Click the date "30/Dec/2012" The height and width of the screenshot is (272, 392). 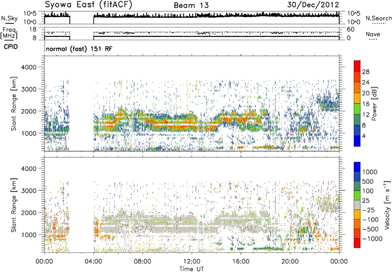(x=313, y=5)
